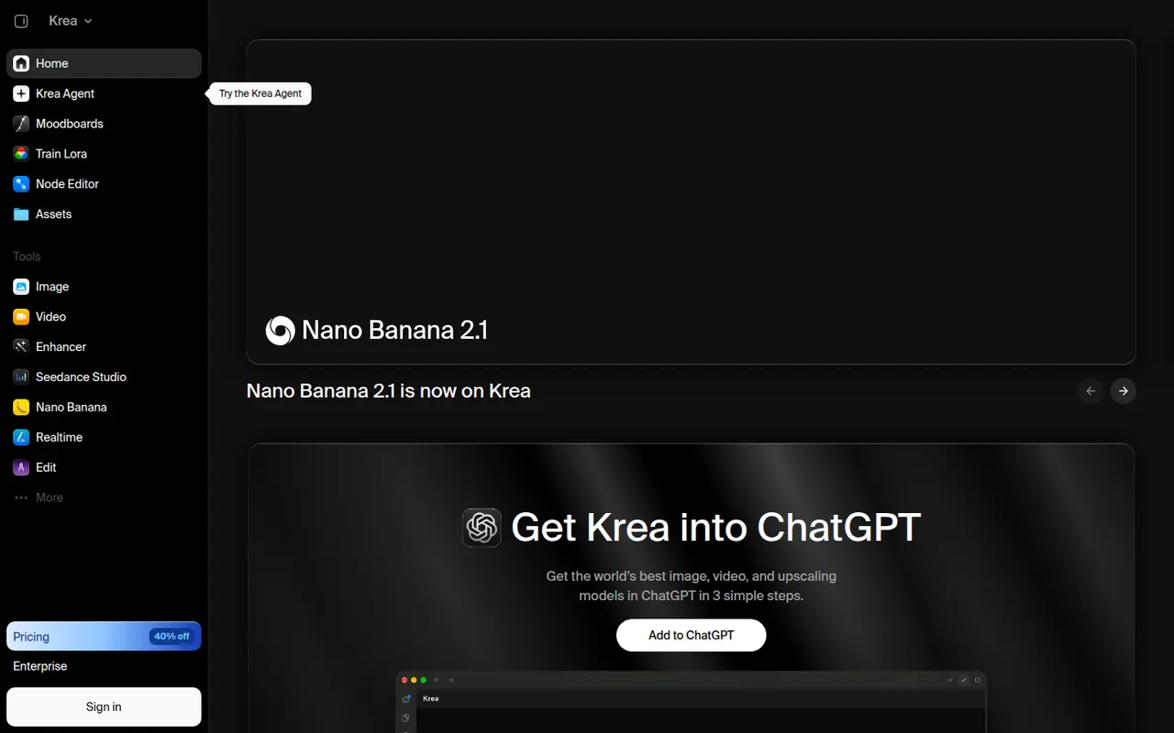Click the "Tools" section label

pyautogui.click(x=27, y=257)
